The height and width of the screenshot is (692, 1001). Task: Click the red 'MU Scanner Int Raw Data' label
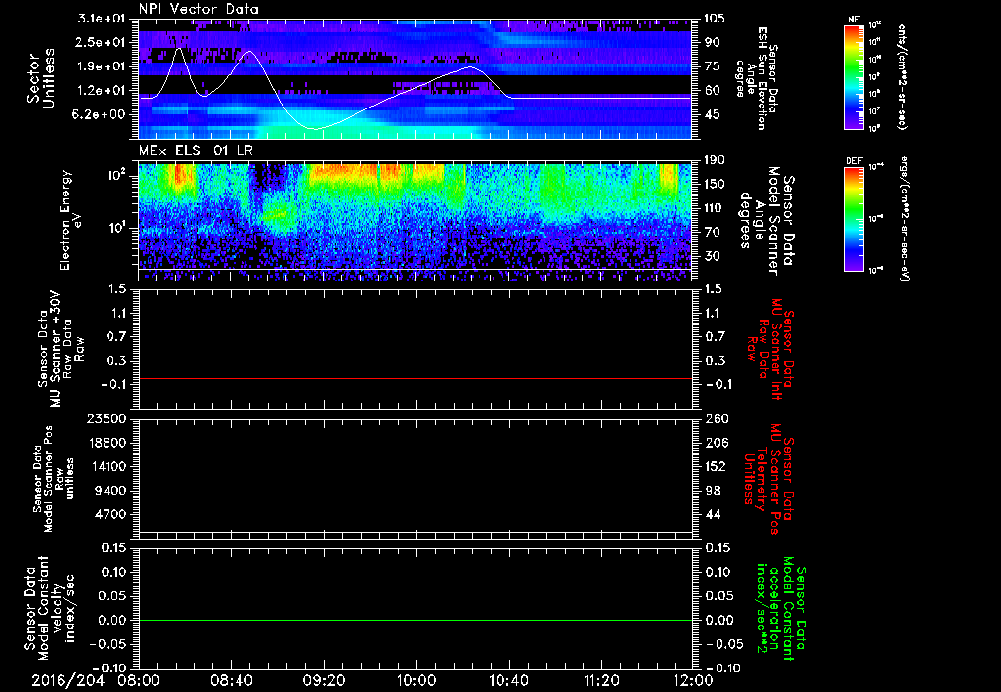pos(770,349)
